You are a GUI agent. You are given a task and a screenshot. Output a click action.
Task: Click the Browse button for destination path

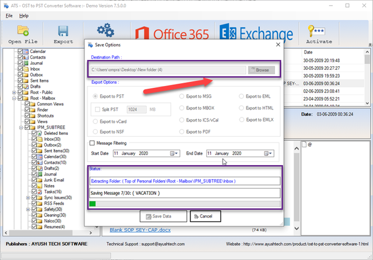[x=261, y=69]
